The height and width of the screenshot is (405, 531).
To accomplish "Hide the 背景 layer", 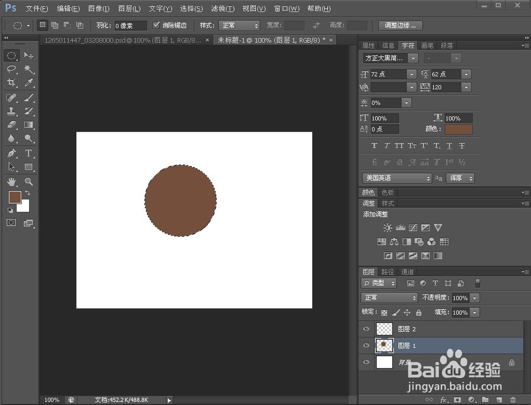I will [366, 362].
